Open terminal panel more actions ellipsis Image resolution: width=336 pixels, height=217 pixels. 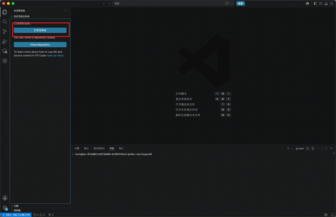(x=318, y=148)
